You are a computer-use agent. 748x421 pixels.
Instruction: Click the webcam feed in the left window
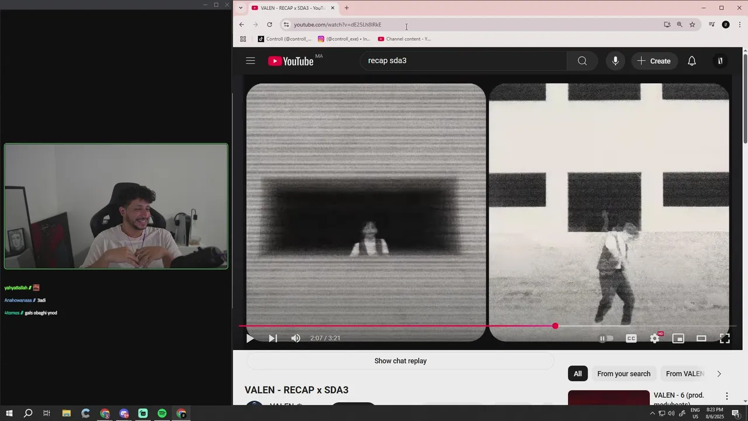[116, 206]
